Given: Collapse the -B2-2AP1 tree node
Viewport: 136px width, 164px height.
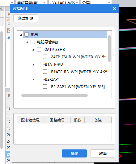Looking at the screenshot, I should point(33,79).
